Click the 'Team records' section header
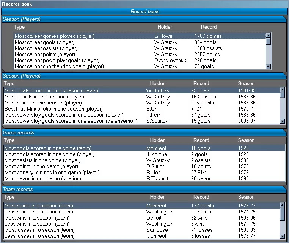The image size is (289, 243). coord(144,190)
